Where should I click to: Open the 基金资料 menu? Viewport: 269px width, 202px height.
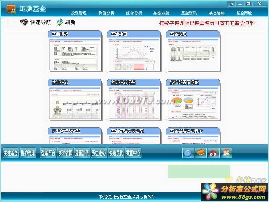217,13
